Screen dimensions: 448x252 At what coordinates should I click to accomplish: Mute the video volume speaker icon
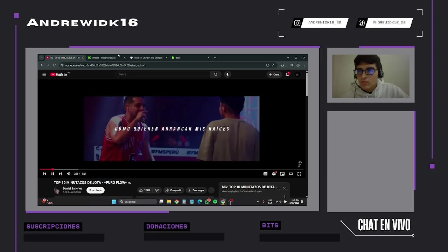click(69, 174)
